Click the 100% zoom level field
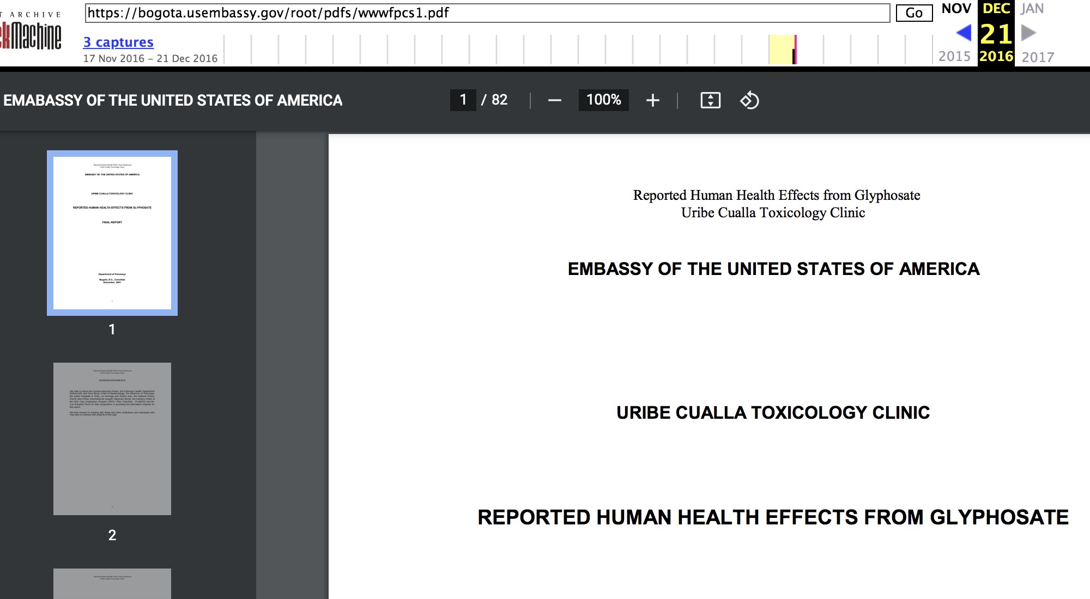The height and width of the screenshot is (599, 1090). tap(603, 100)
